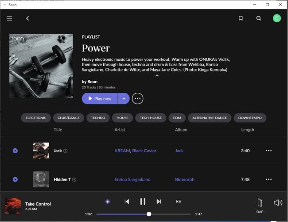
Task: Open the search magnifier icon
Action: [259, 18]
